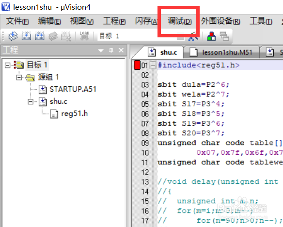
Task: Click the Translate current file icon
Action: (x=13, y=36)
